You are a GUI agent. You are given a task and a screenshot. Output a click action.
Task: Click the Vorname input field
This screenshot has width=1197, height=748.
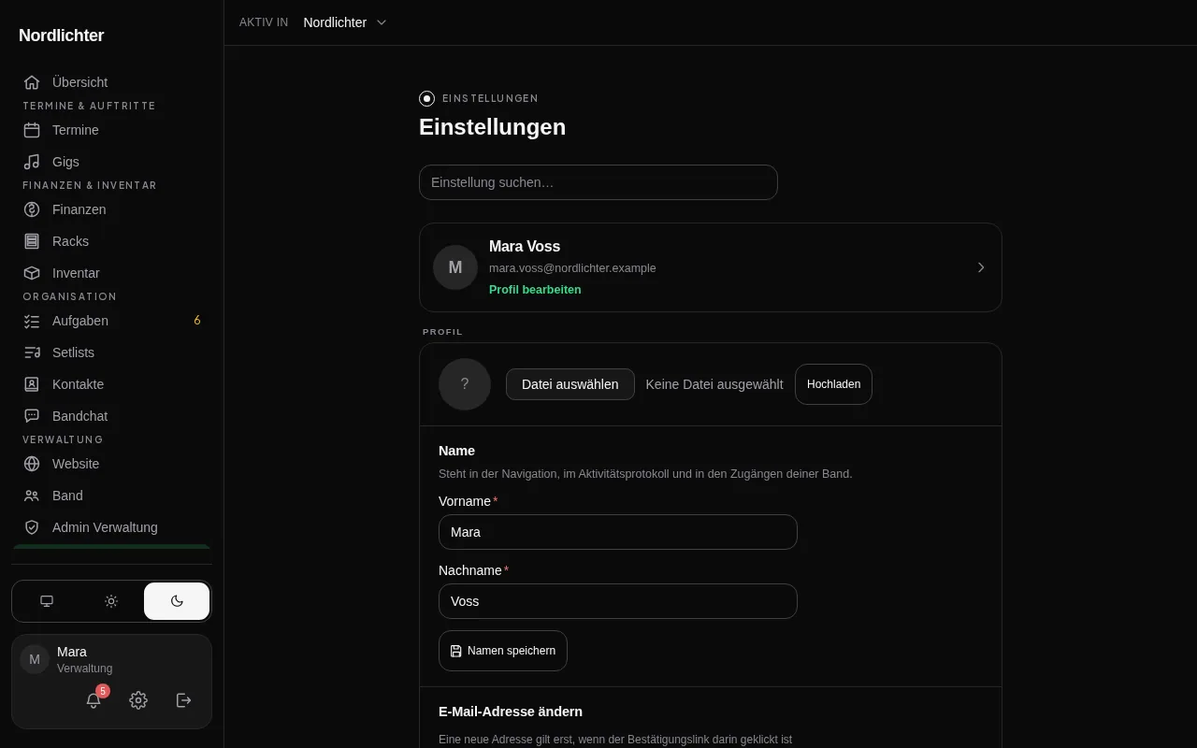618,532
